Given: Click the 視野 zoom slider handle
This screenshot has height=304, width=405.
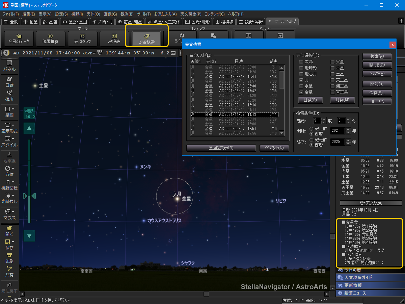Looking at the screenshot, I should (29, 196).
